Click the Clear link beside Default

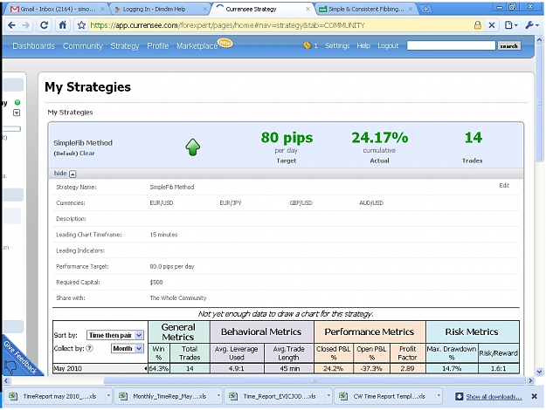tap(86, 154)
